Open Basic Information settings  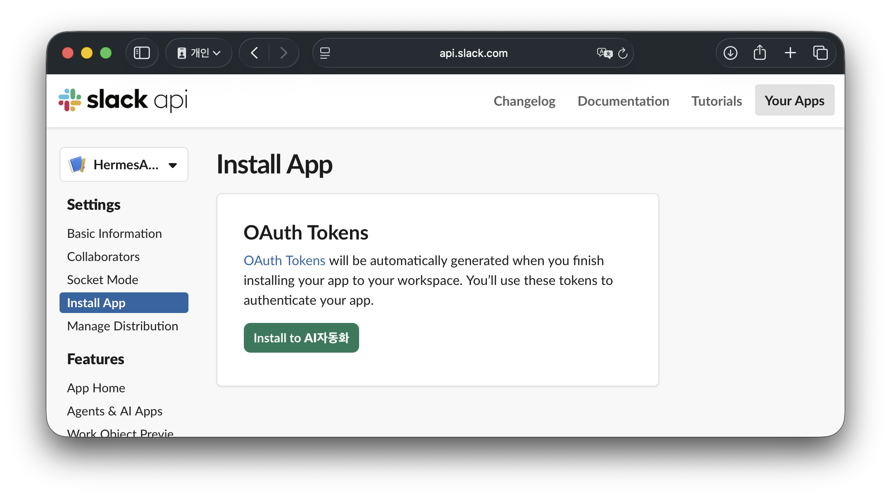[114, 234]
